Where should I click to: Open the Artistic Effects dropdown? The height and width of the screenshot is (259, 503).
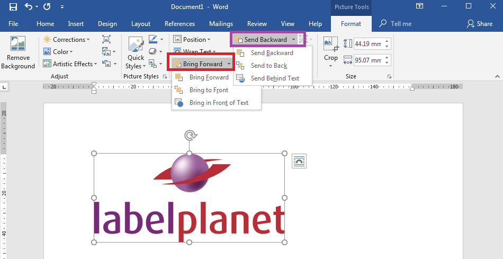(x=70, y=64)
